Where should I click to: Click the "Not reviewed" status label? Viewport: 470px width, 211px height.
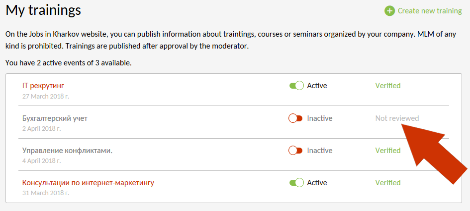(397, 118)
